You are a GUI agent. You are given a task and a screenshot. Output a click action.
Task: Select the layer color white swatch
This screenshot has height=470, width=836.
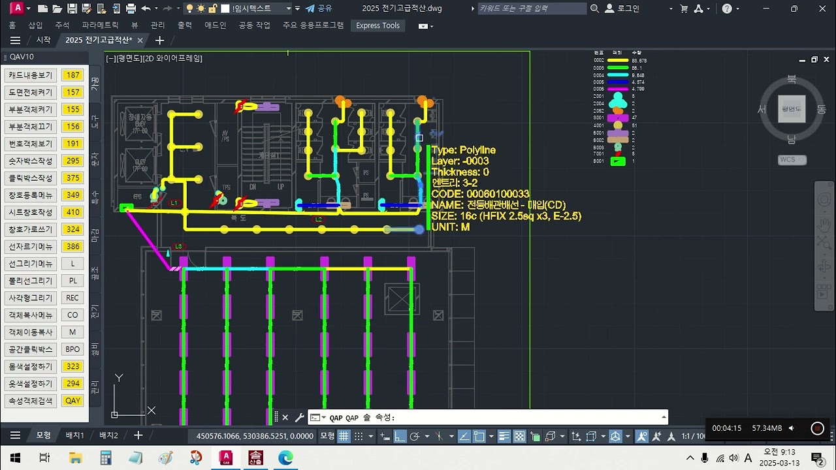tap(225, 8)
